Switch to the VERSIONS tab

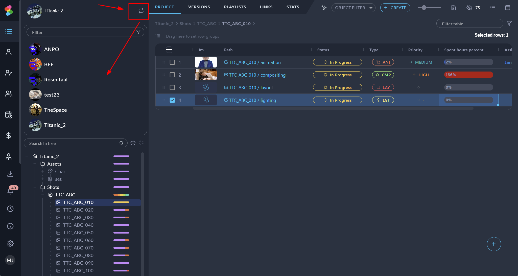(x=199, y=7)
